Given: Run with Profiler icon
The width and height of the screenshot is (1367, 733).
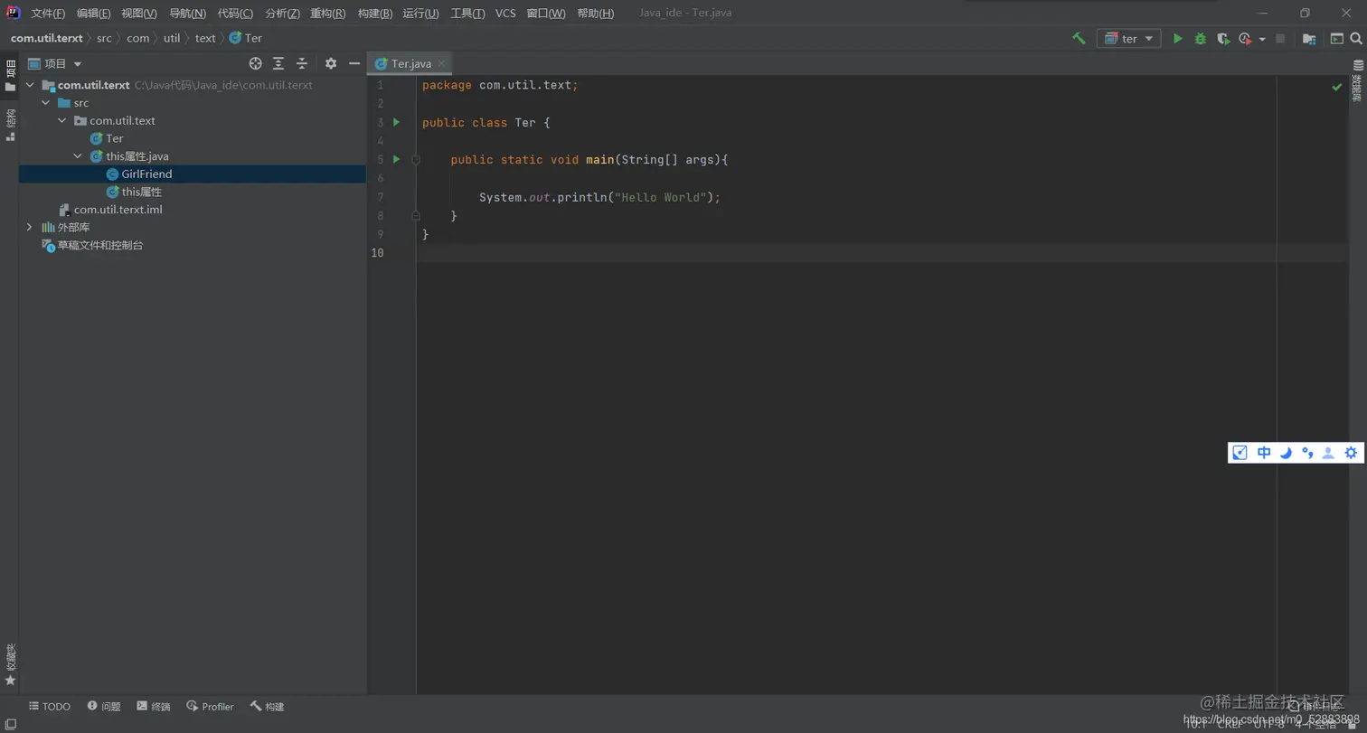Looking at the screenshot, I should click(1244, 39).
